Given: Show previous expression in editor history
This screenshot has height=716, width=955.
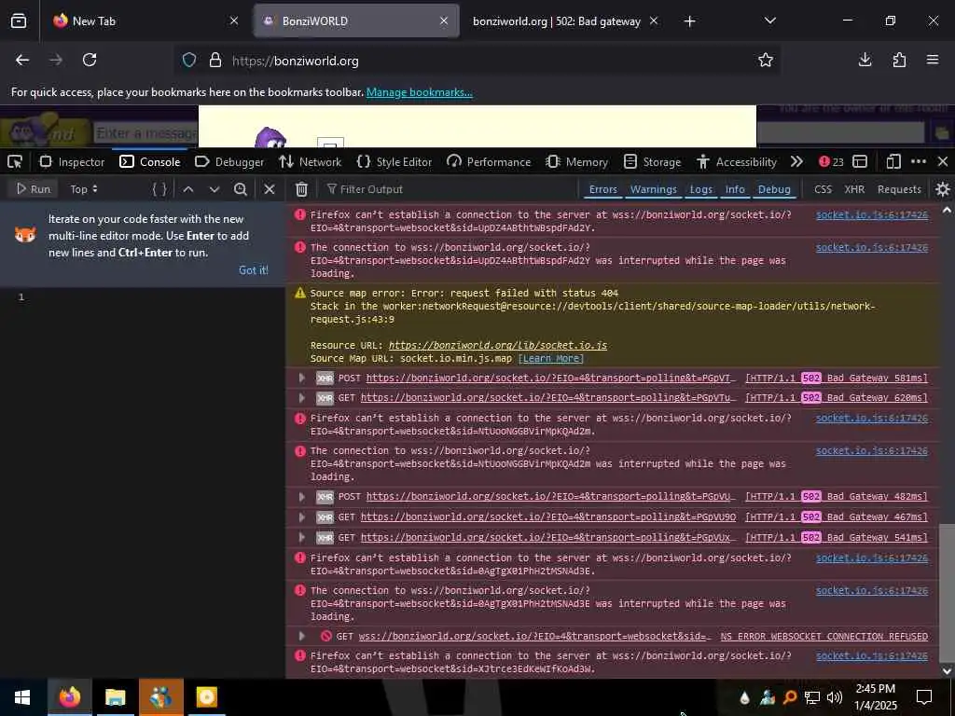Looking at the screenshot, I should [188, 189].
